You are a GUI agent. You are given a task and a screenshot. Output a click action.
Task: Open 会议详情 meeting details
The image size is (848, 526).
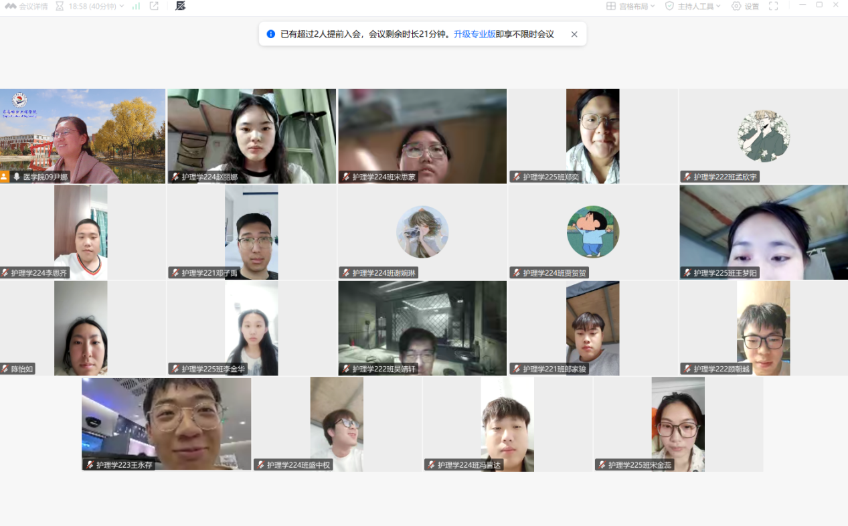(27, 6)
